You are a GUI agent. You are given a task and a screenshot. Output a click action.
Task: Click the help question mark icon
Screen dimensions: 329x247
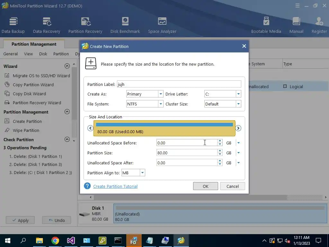click(x=87, y=186)
